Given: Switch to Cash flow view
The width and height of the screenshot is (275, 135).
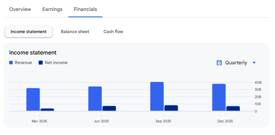Looking at the screenshot, I should (x=113, y=32).
